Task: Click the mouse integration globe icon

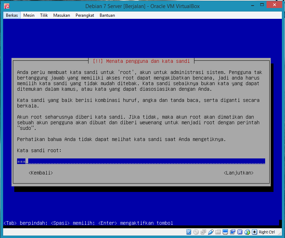Action: 247,232
